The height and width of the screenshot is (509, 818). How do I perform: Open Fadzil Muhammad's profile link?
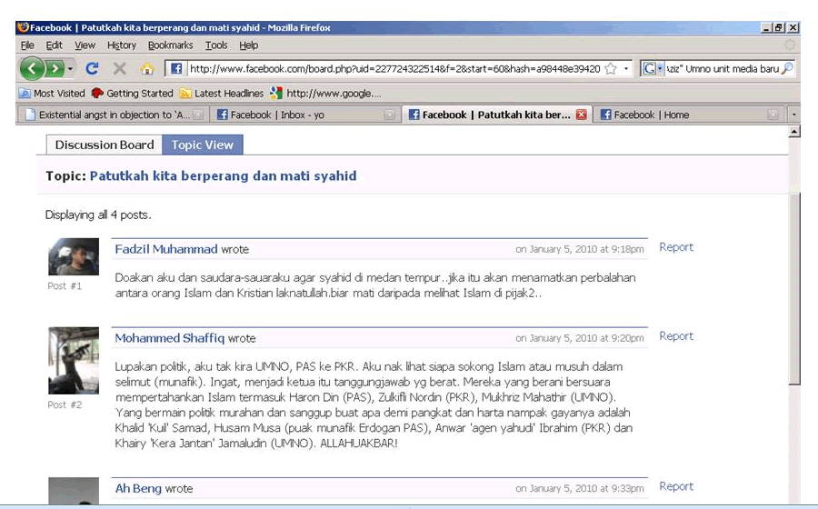point(166,249)
